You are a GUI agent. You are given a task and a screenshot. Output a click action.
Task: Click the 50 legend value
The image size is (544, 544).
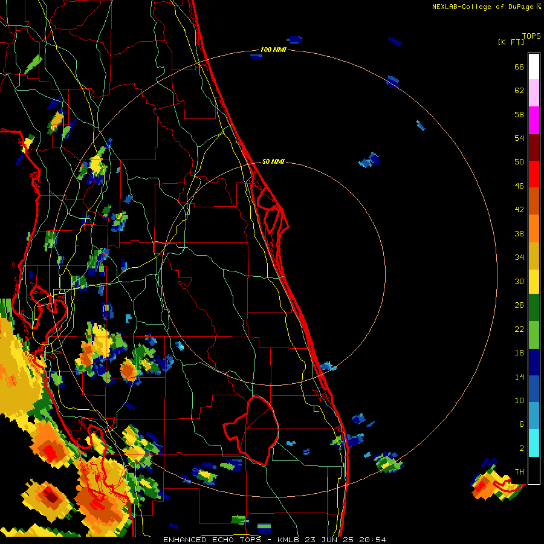coord(519,162)
